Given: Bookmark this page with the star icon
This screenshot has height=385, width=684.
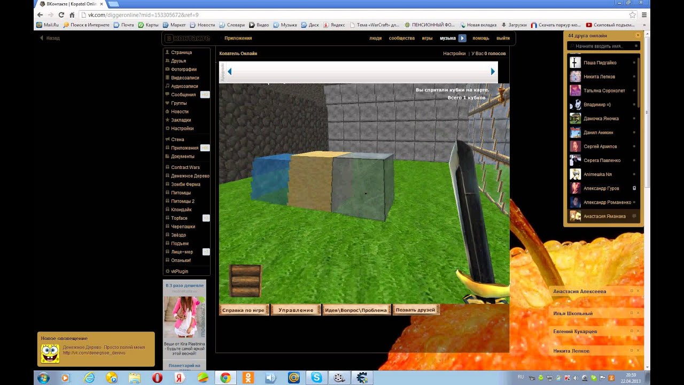Looking at the screenshot, I should (x=633, y=15).
